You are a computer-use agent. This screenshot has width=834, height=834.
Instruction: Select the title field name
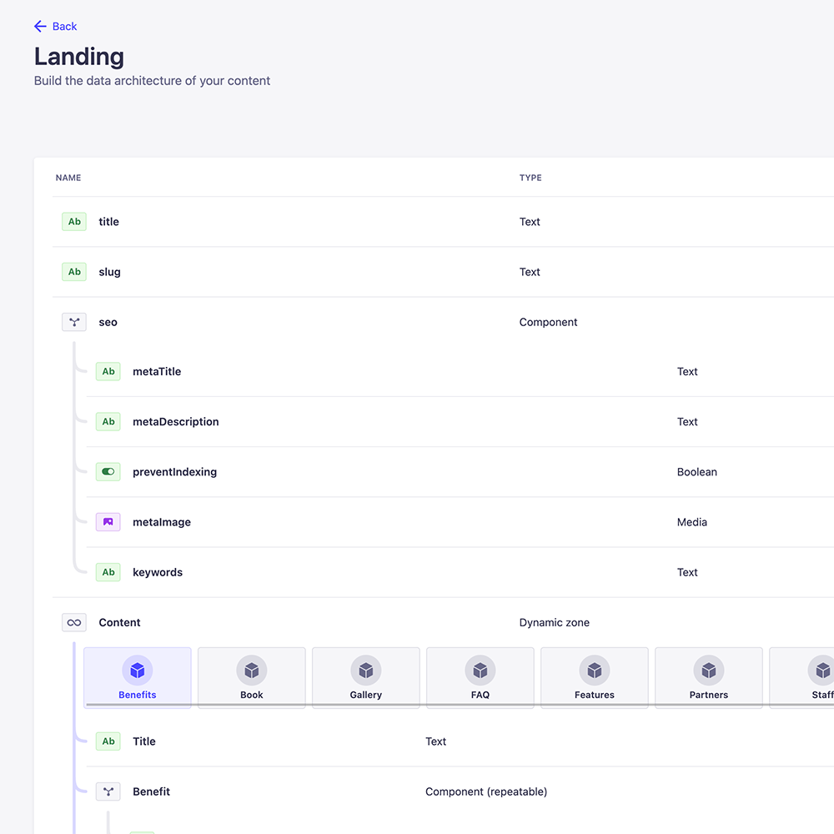click(x=109, y=222)
